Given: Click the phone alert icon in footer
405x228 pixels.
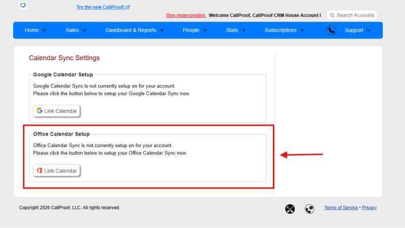Looking at the screenshot, I should 309,209.
